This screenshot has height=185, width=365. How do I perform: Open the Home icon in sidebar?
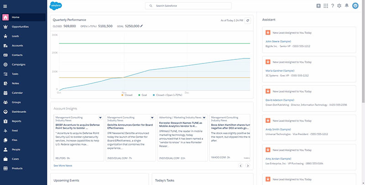[x=5, y=17]
